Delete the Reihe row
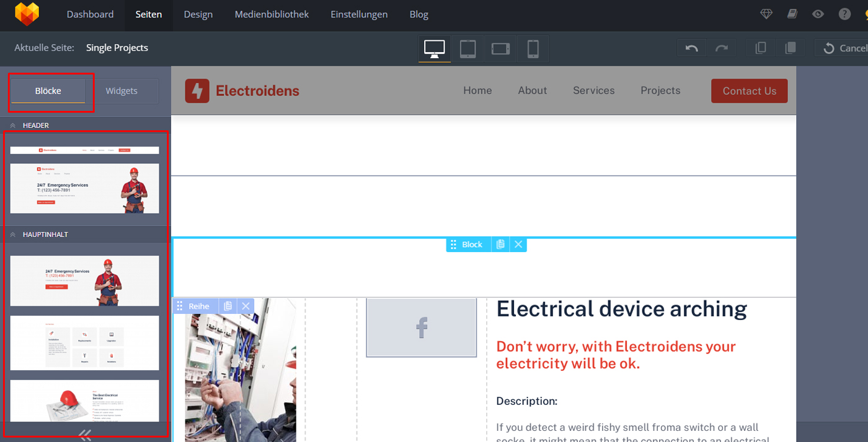This screenshot has height=442, width=868. coord(246,306)
